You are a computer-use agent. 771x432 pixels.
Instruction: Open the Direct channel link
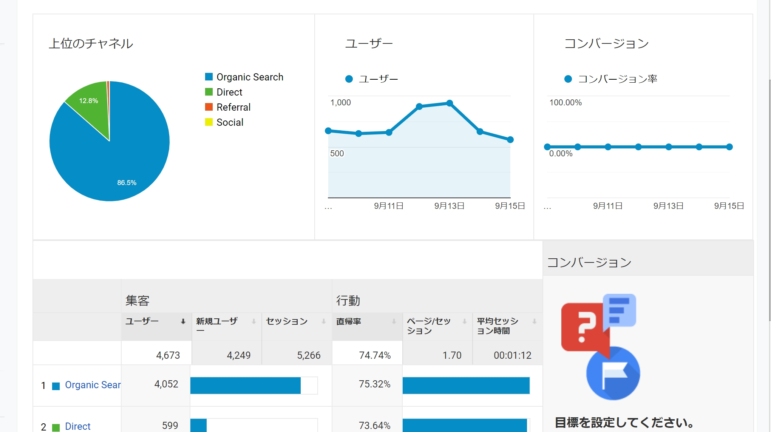coord(77,426)
